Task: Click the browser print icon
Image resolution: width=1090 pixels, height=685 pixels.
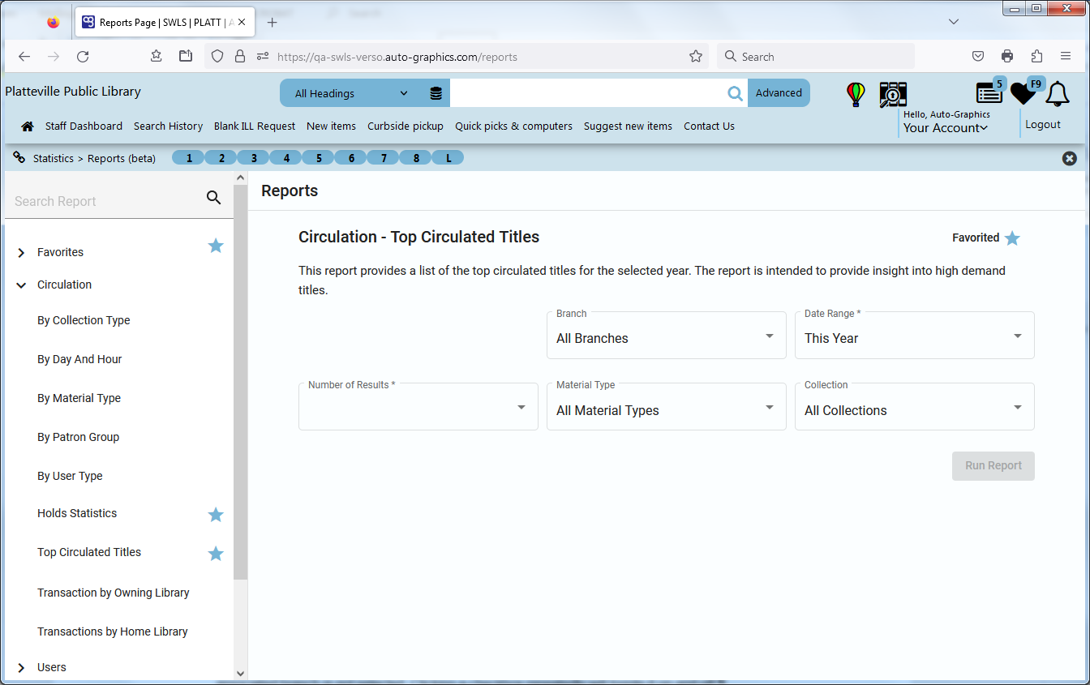Action: (x=1007, y=56)
